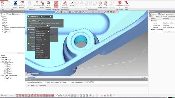
Task: Collapse the Ref. Planes node
Action: click(x=1, y=62)
